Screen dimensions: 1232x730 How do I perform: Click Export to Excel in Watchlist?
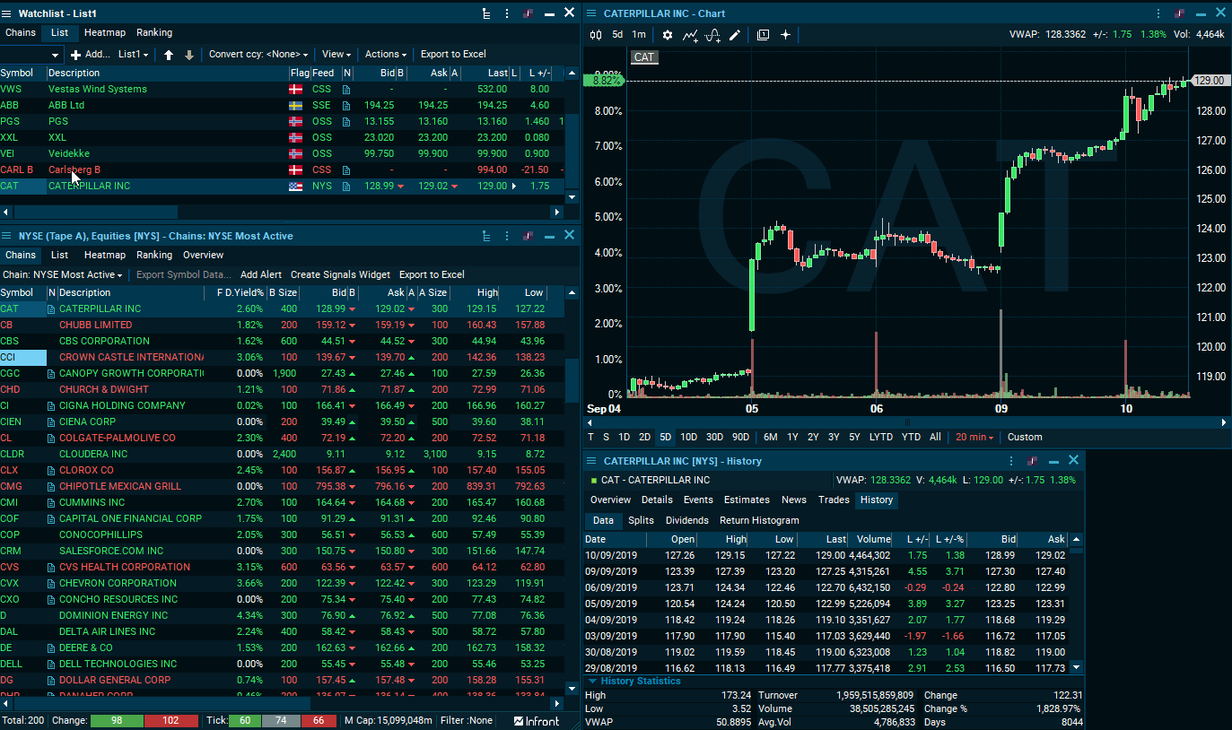click(x=453, y=55)
